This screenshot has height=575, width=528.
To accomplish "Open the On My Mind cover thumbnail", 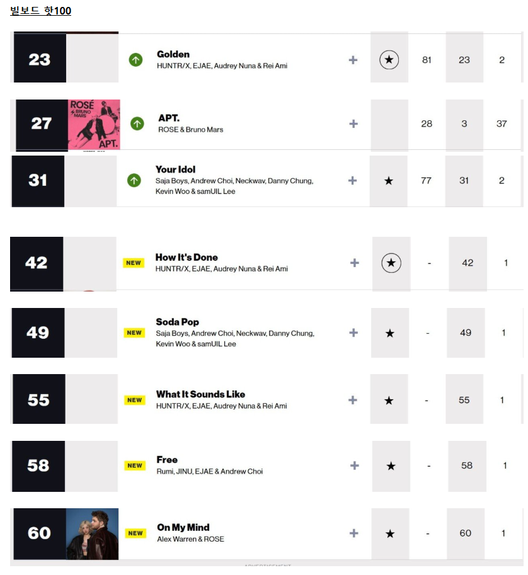I will [x=92, y=533].
